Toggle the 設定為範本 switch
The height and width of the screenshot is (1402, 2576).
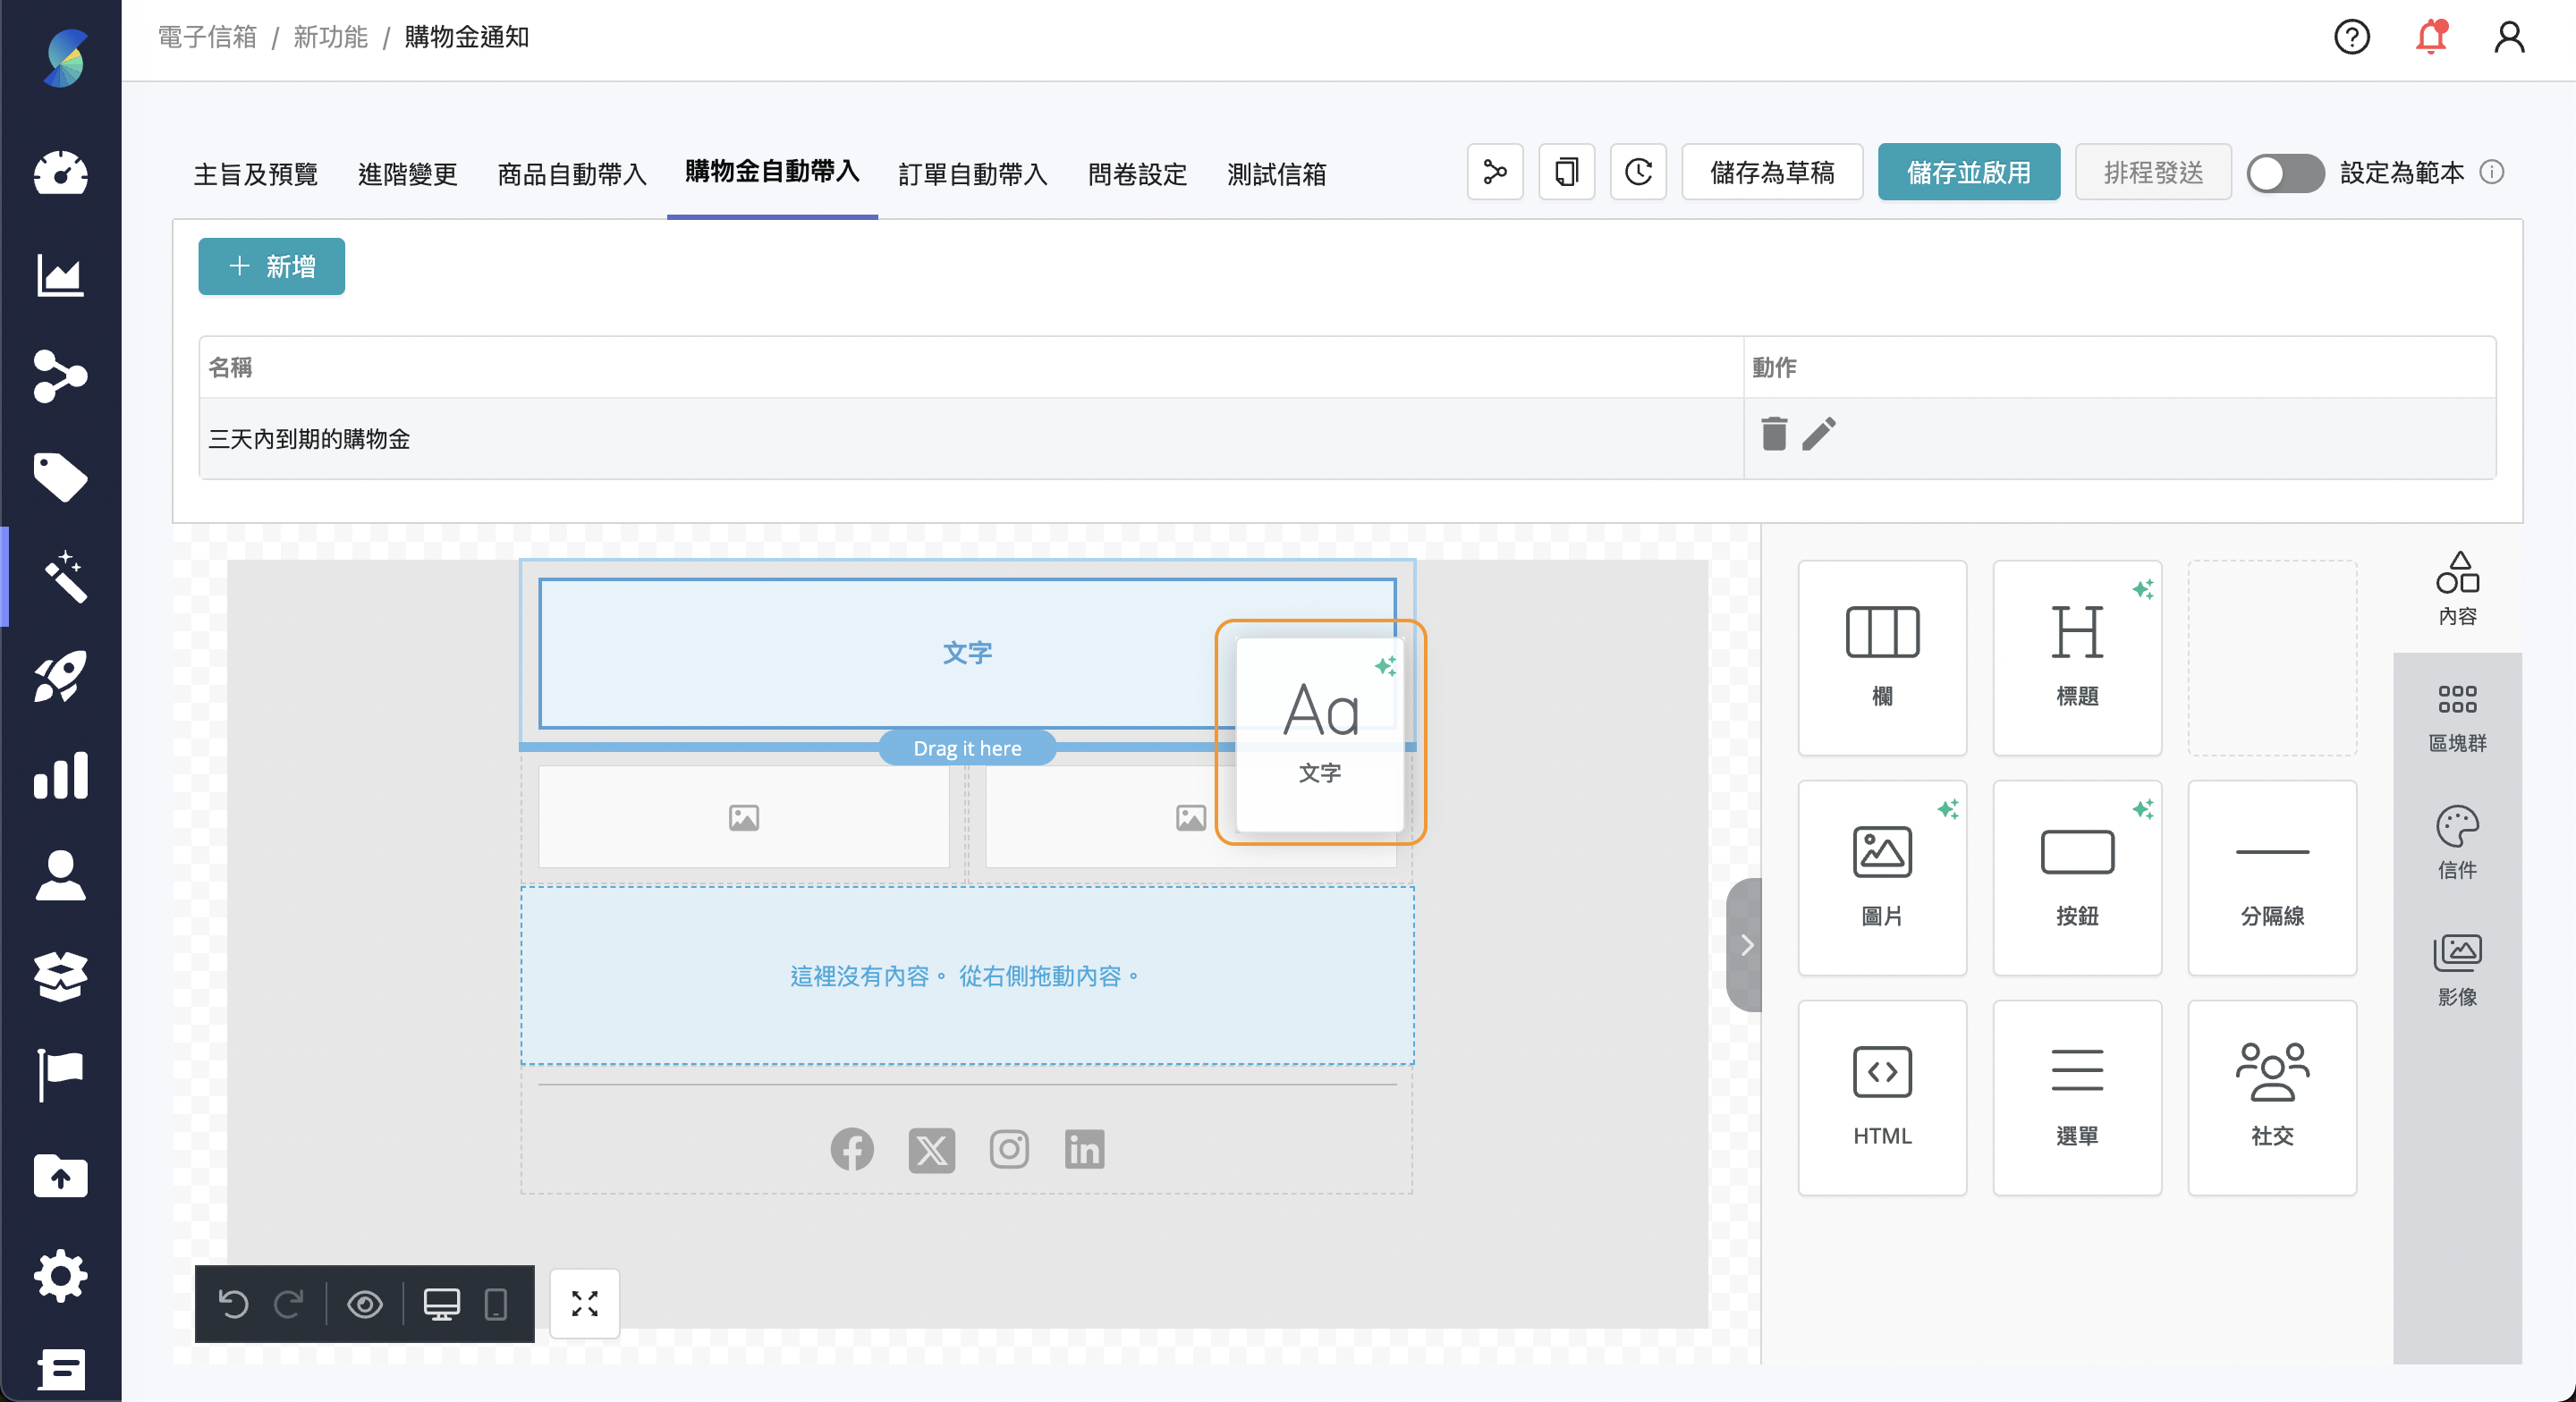coord(2284,173)
